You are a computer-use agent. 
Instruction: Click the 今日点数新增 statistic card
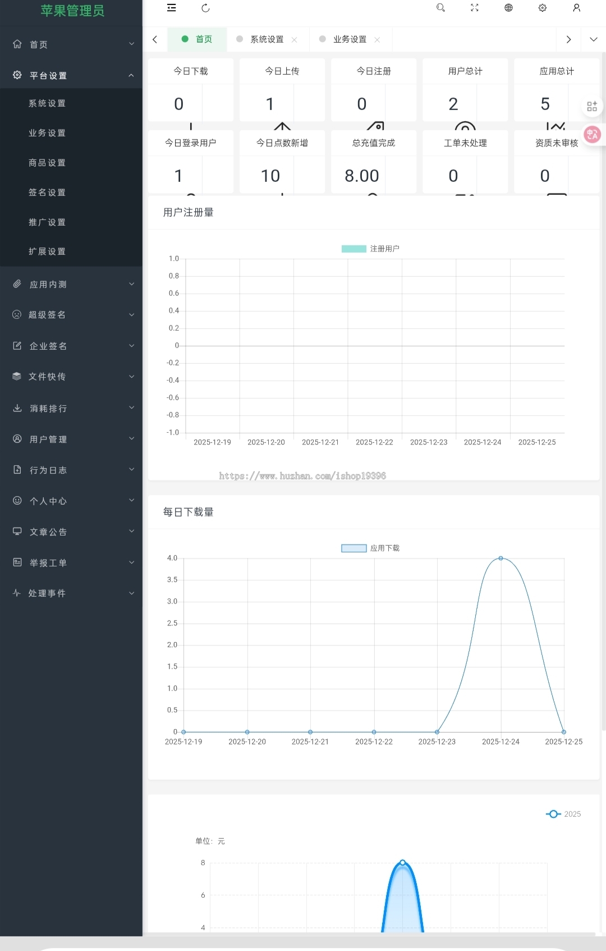[x=282, y=162]
